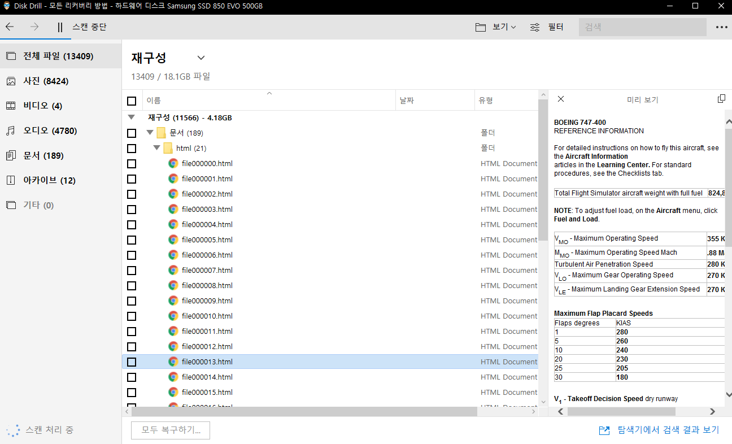Close the preview panel with X
The width and height of the screenshot is (732, 444).
(x=561, y=99)
